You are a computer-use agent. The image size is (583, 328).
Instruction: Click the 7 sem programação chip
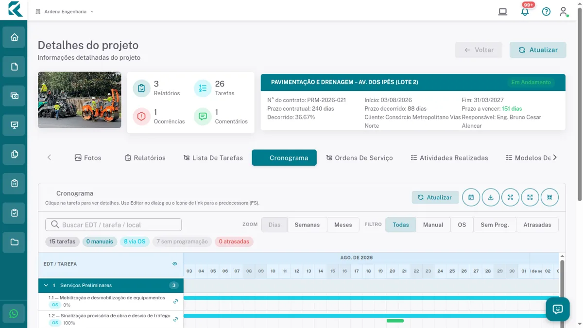[182, 242]
